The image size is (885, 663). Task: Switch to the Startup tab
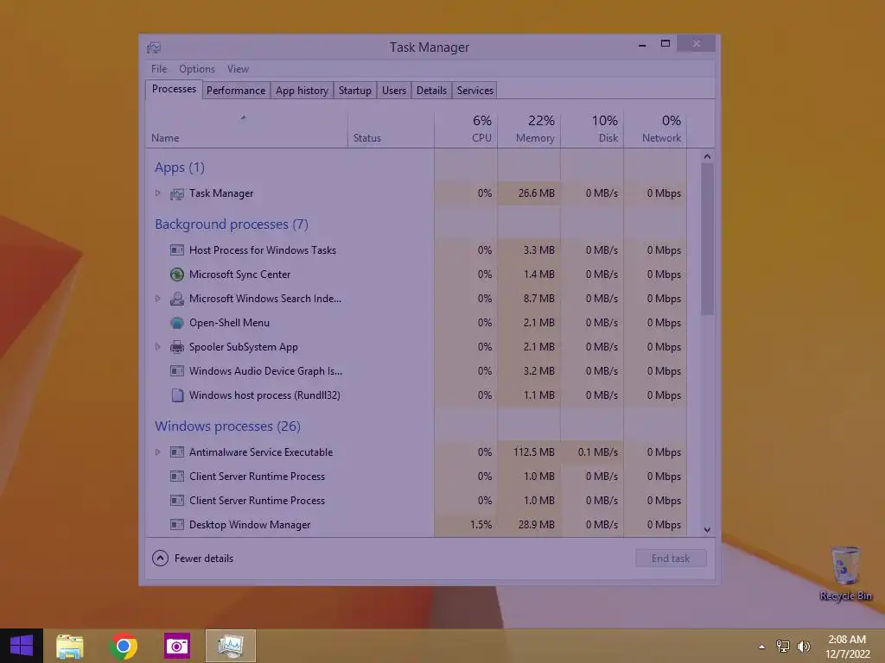(355, 90)
